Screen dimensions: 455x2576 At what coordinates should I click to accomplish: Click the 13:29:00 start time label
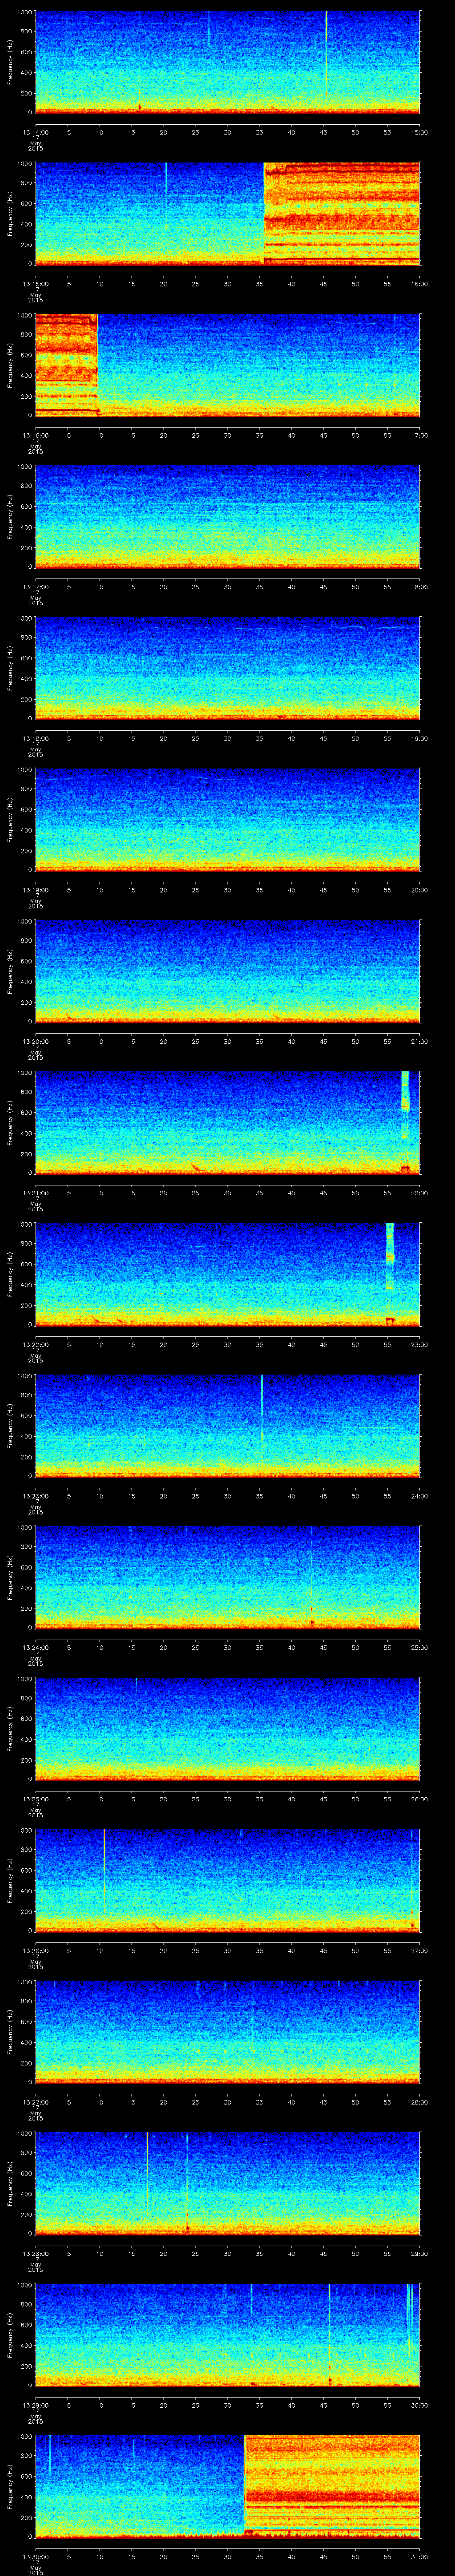(35, 2405)
